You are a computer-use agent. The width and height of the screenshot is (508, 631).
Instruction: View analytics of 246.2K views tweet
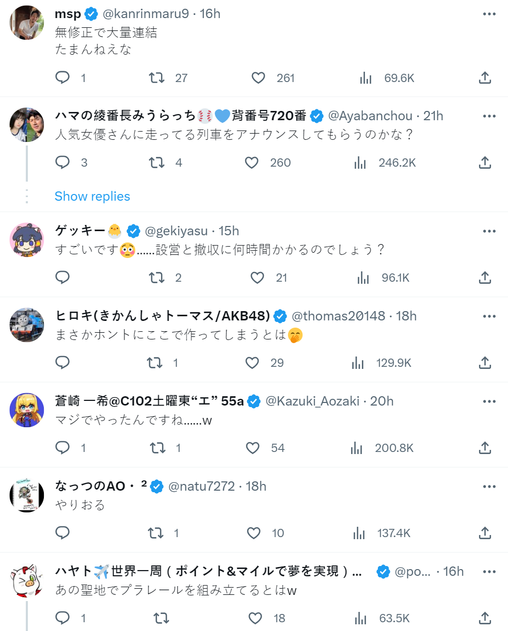(x=360, y=163)
